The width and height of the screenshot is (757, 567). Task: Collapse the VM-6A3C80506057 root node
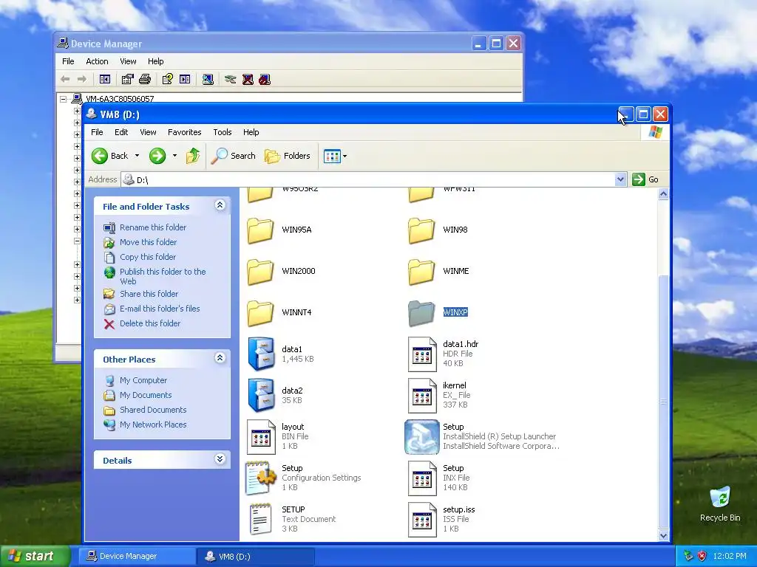tap(64, 99)
